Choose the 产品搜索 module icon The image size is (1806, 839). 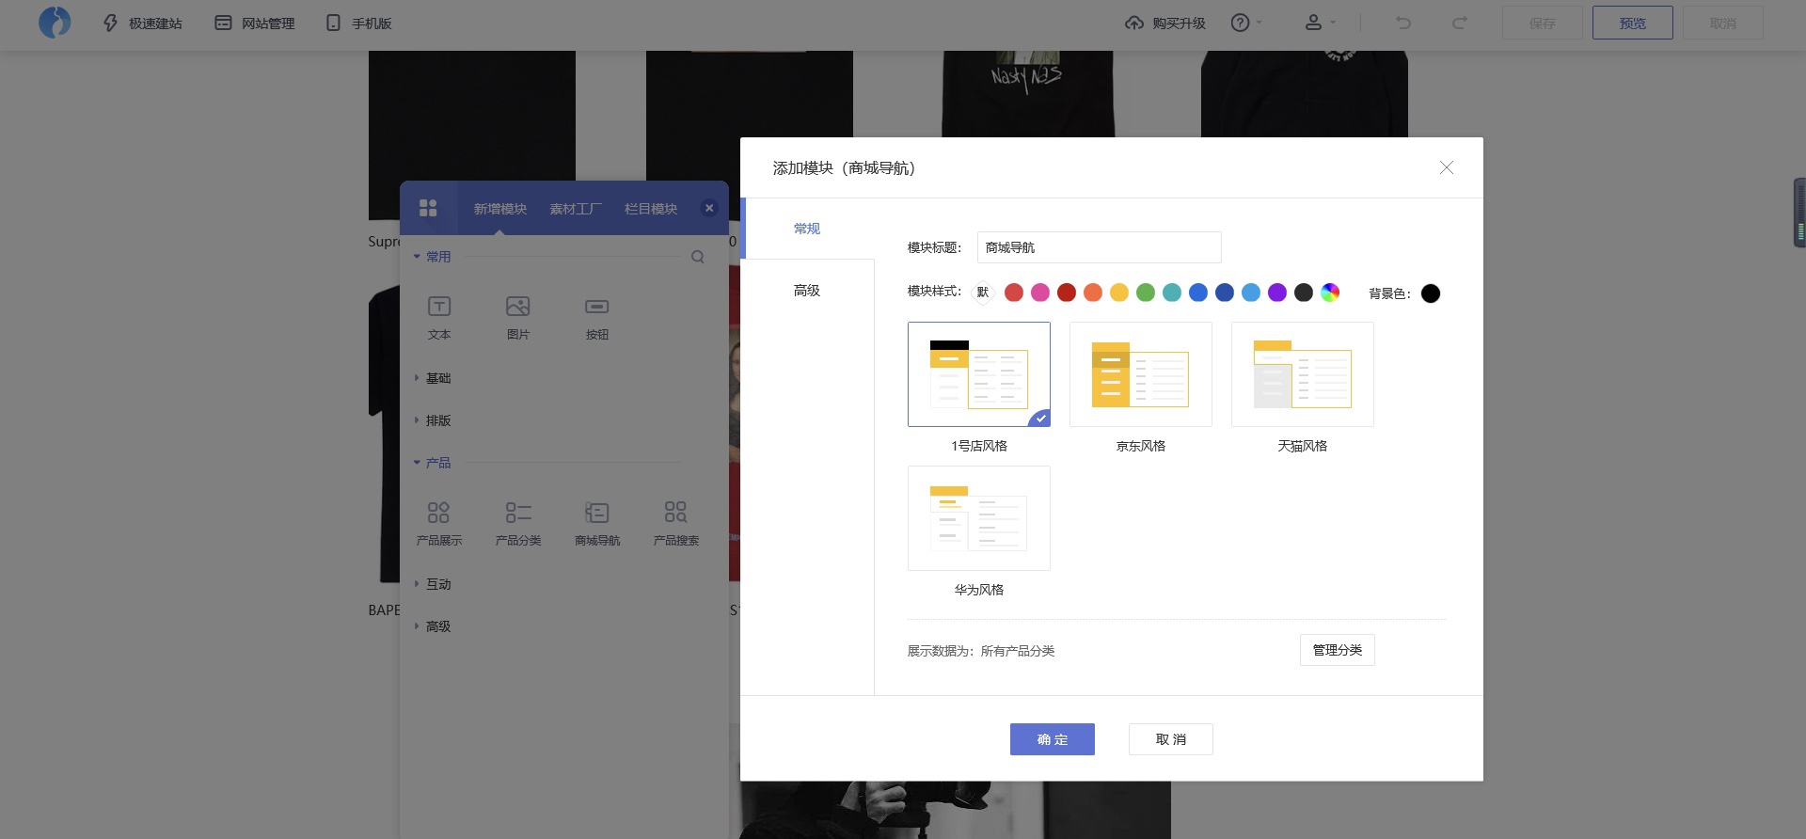(x=675, y=513)
